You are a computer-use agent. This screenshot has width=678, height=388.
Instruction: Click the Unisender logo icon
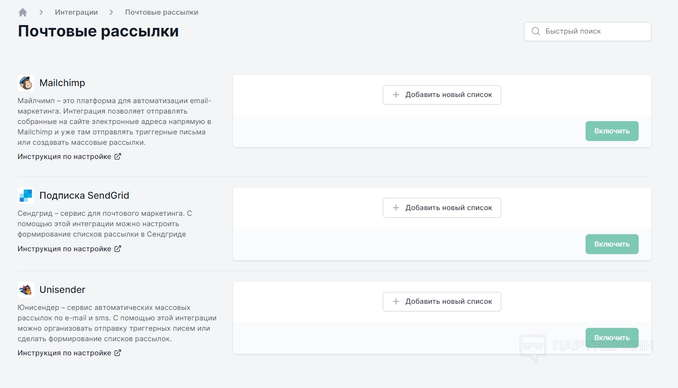coord(26,290)
